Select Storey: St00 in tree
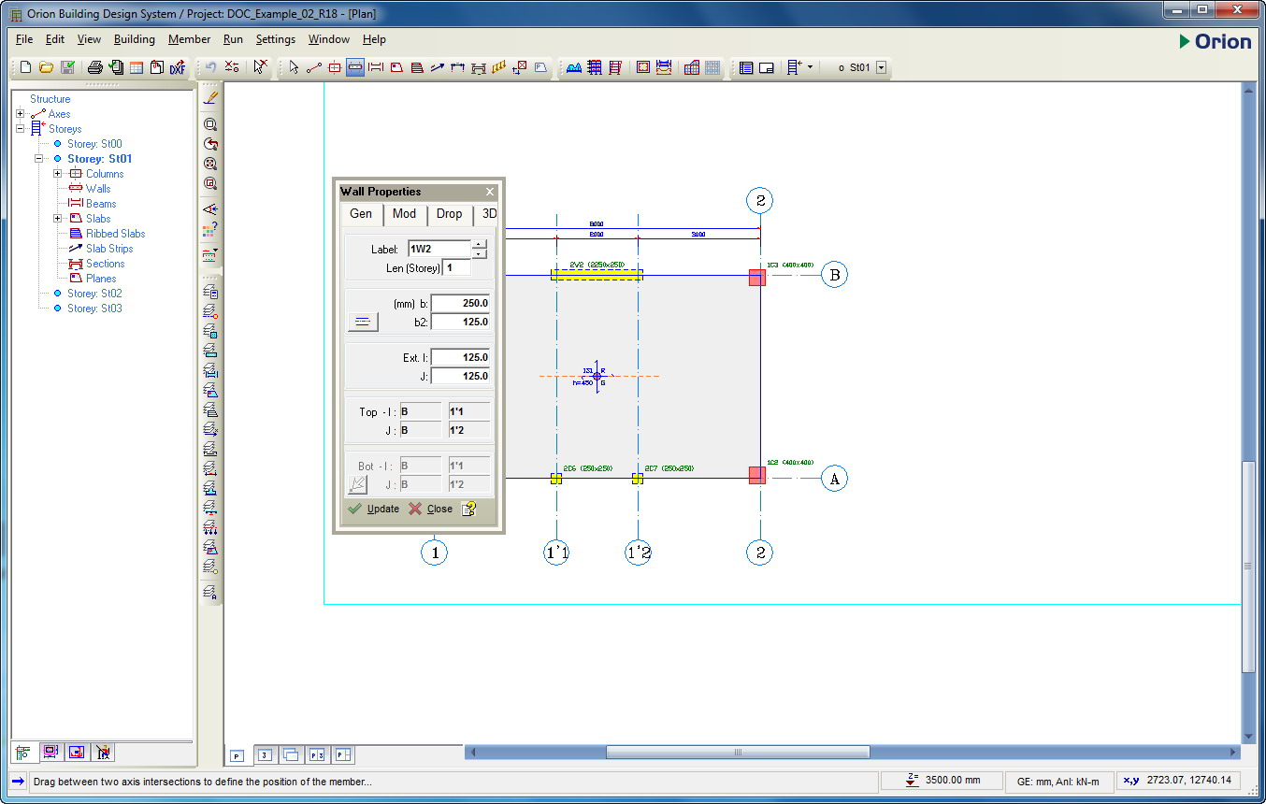Screen dimensions: 1266x804 click(x=94, y=144)
